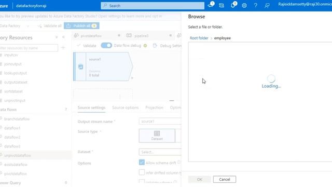Image resolution: width=332 pixels, height=187 pixels.
Task: Open the Dataset Select dropdown
Action: [x=160, y=152]
